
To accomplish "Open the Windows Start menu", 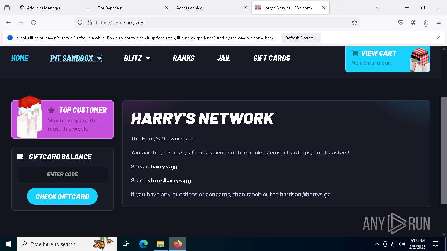I will (8, 244).
